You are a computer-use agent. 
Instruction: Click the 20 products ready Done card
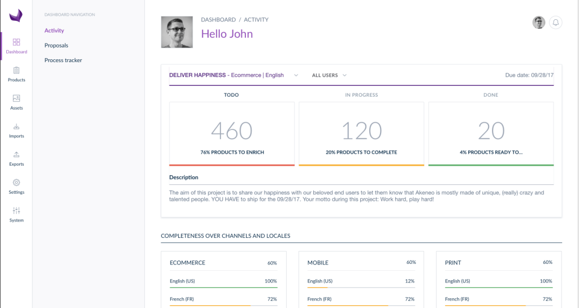(491, 134)
